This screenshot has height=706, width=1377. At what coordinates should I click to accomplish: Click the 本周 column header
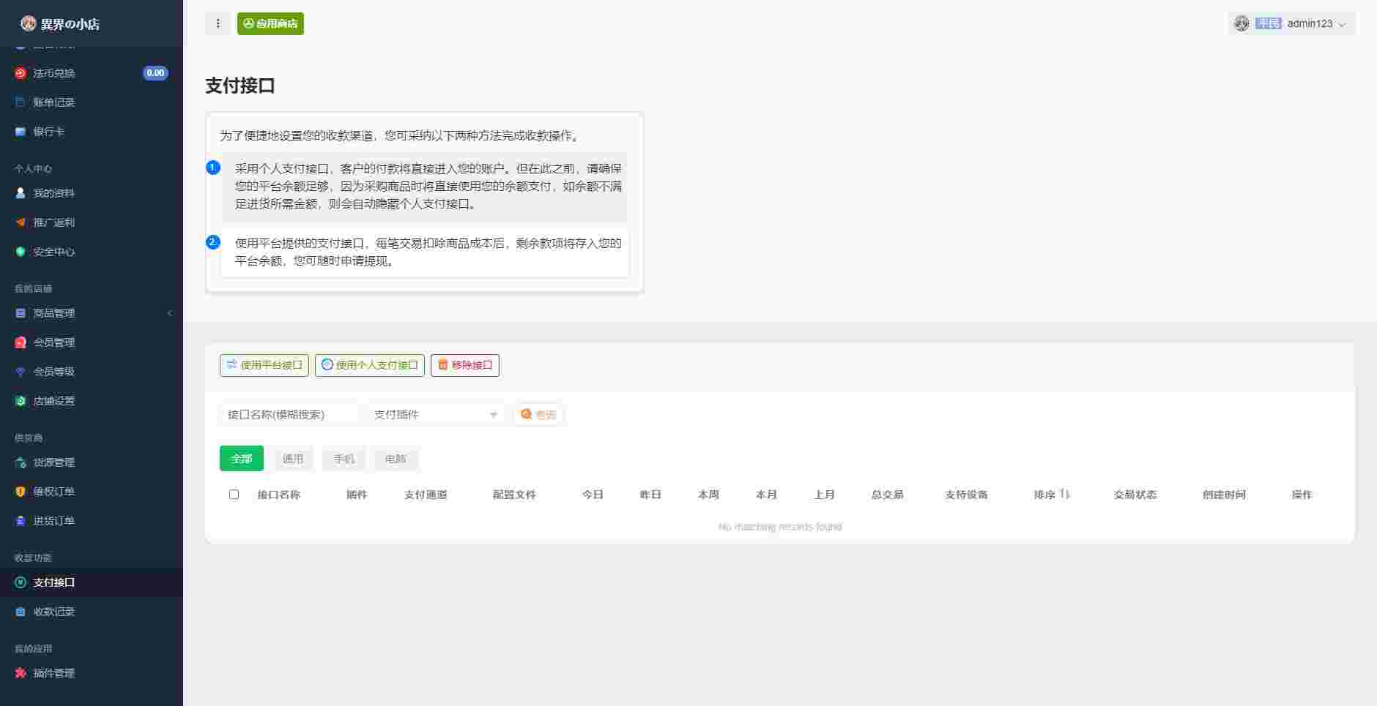[708, 495]
